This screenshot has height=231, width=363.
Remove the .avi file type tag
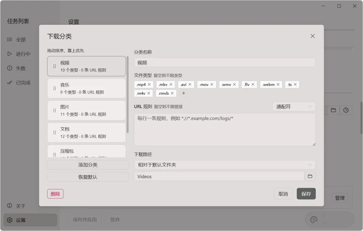coord(190,84)
